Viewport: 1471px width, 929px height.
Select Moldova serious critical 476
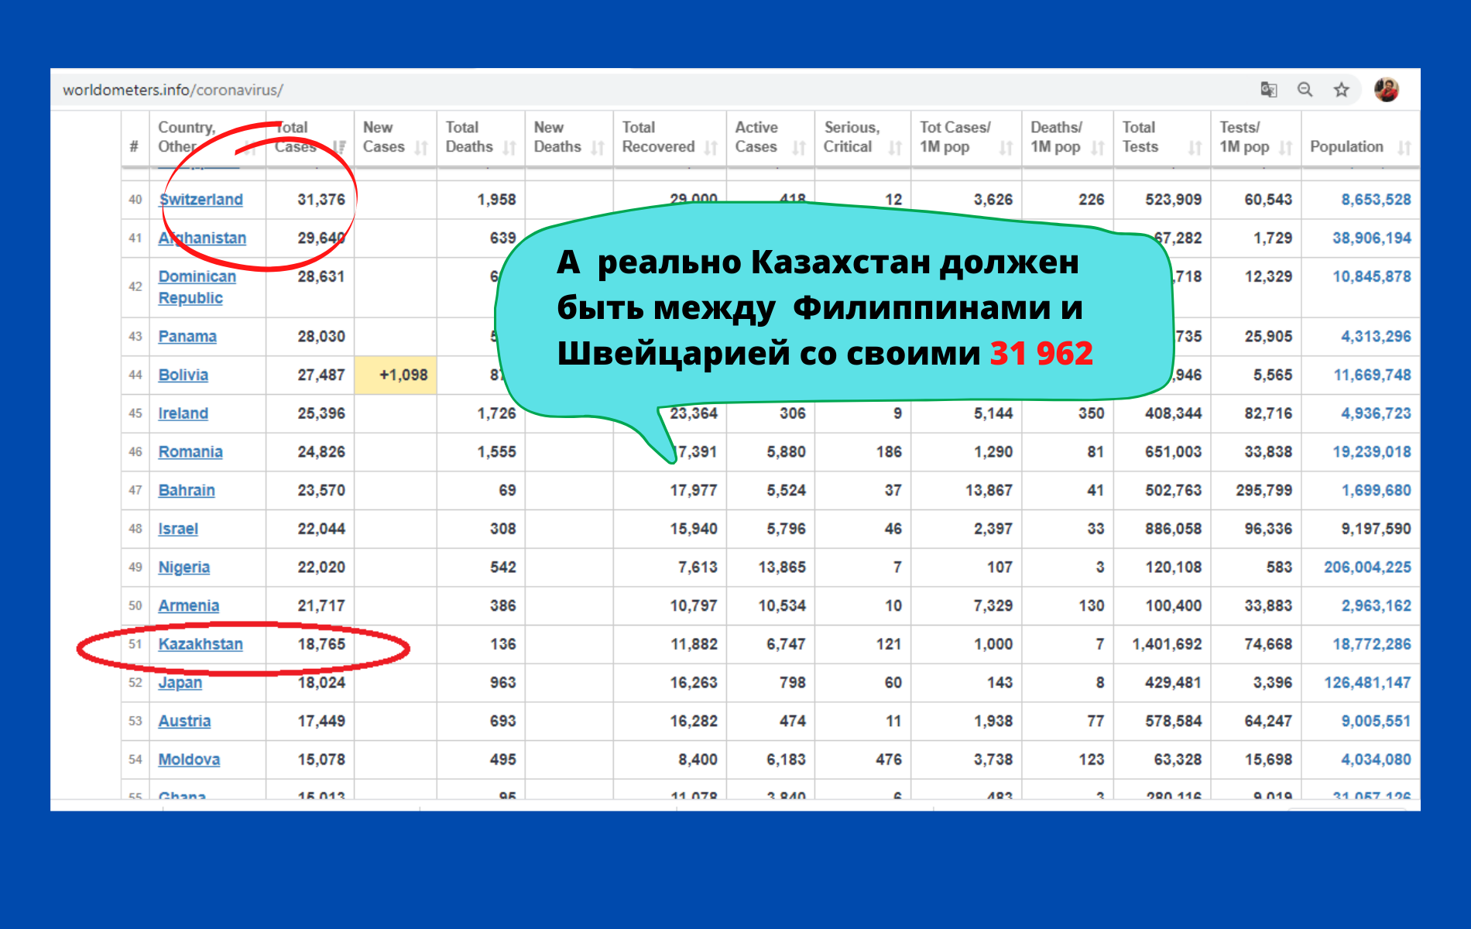[x=889, y=759]
